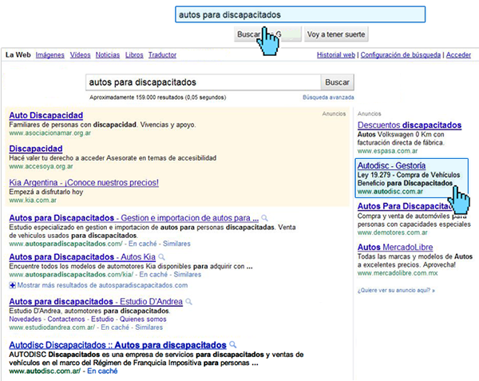Open the 'Auto Discapacidad' ad

(46, 115)
